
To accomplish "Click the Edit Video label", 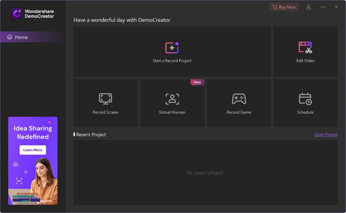I will click(x=305, y=60).
